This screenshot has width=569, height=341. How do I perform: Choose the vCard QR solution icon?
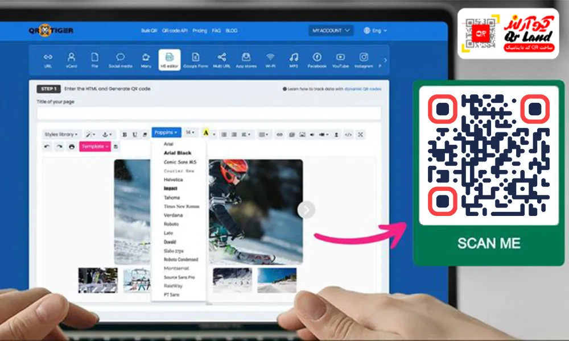(71, 60)
